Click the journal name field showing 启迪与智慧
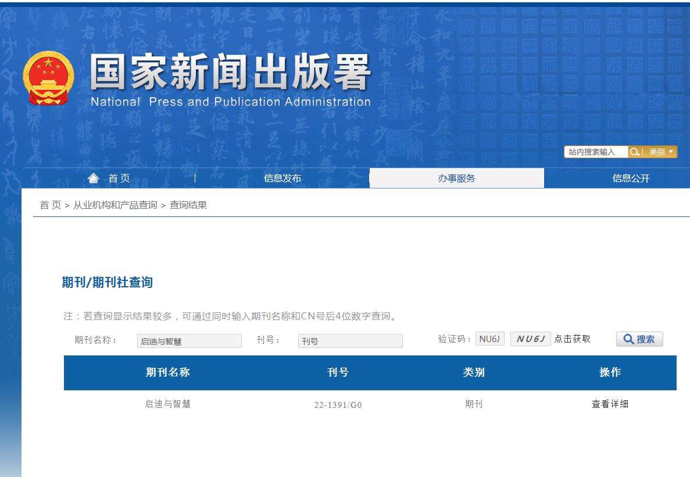The height and width of the screenshot is (477, 690). coord(189,341)
